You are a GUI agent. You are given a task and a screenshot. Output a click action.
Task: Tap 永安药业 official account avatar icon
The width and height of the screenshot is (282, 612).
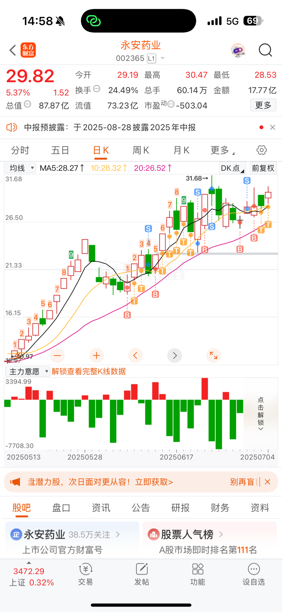[x=16, y=534]
